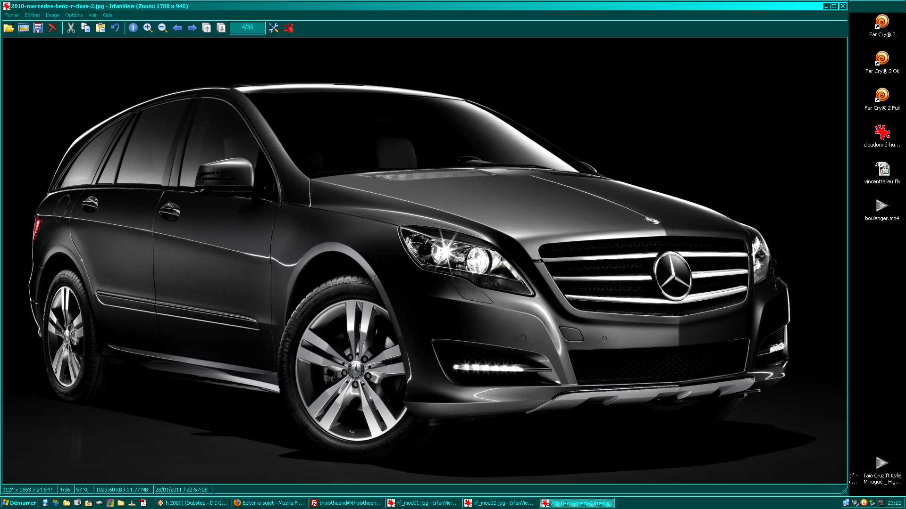
Task: Click the Démarrer start button
Action: (x=19, y=503)
